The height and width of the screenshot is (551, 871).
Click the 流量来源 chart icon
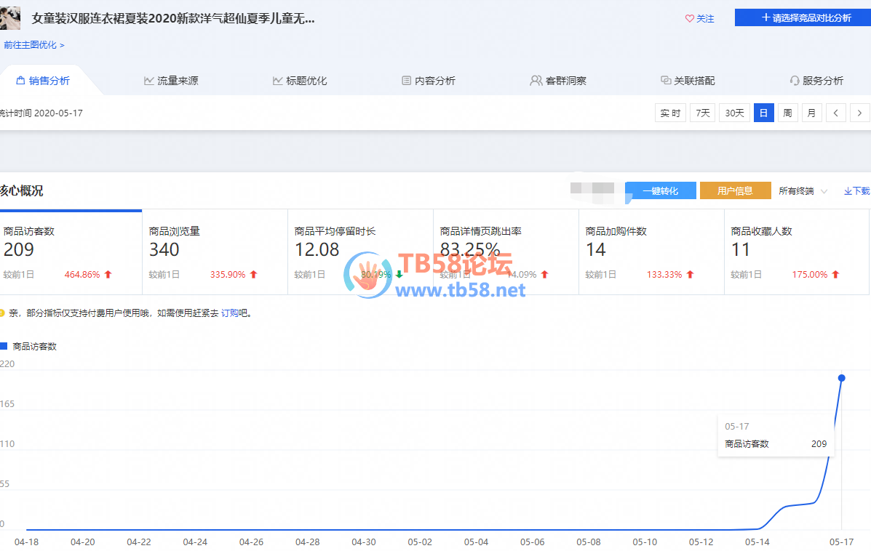(149, 81)
